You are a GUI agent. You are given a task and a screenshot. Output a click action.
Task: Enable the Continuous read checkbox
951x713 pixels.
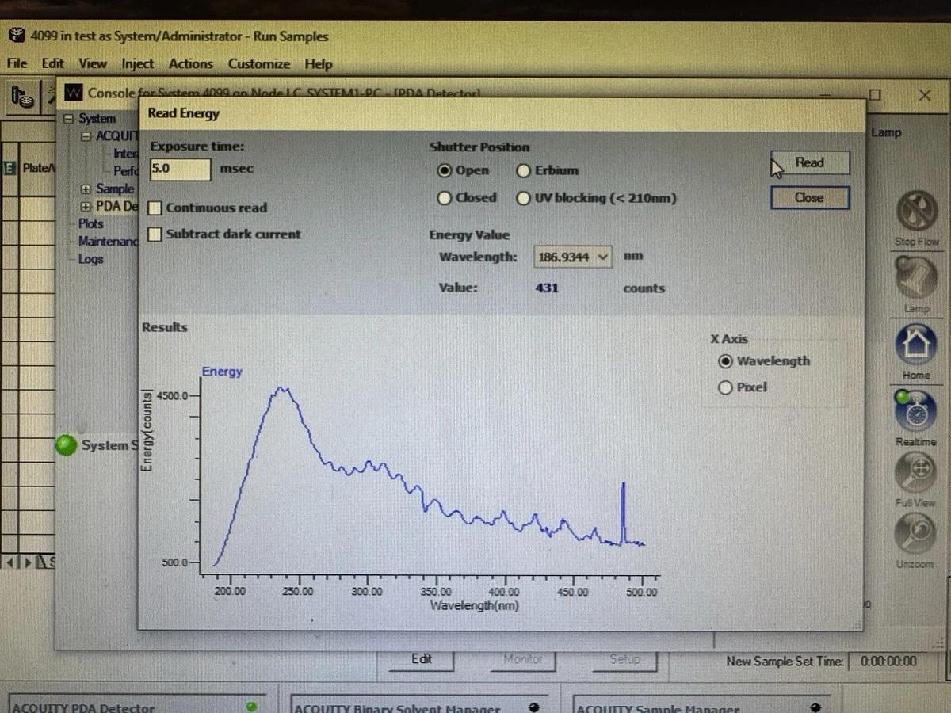(155, 208)
